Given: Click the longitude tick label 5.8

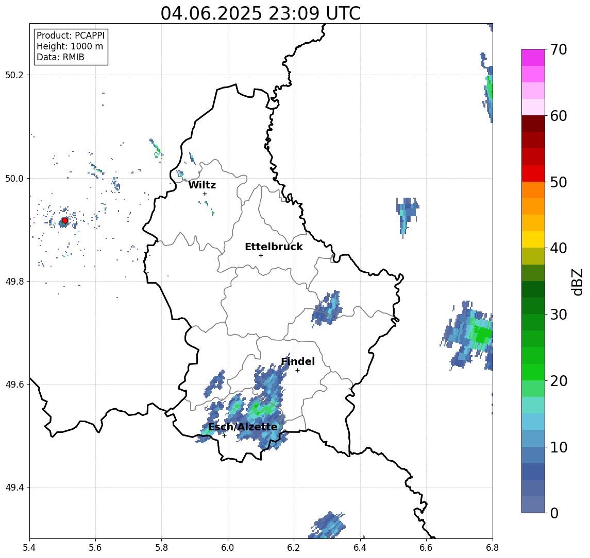Looking at the screenshot, I should [161, 548].
